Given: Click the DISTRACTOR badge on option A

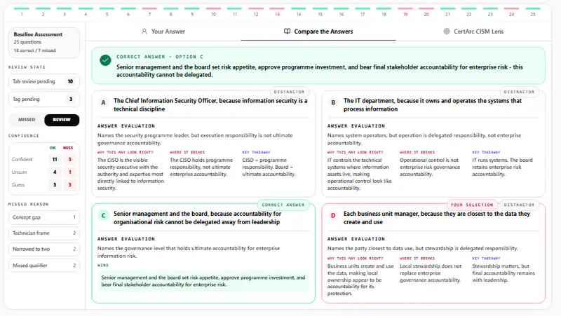Looking at the screenshot, I should point(289,92).
